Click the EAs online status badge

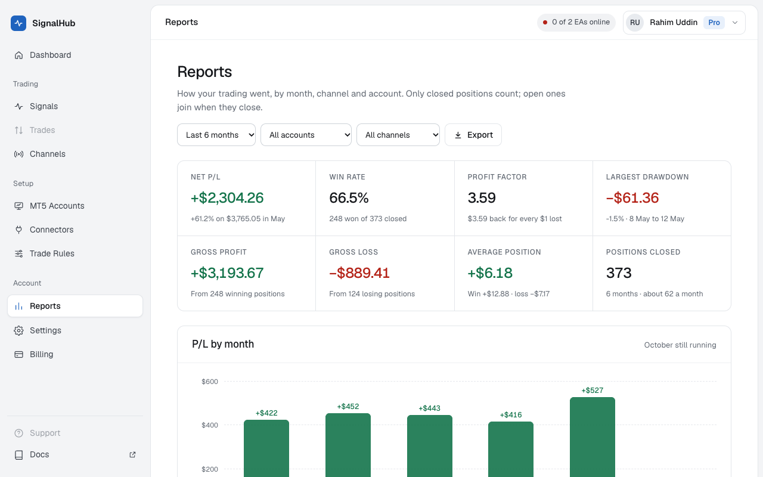click(x=576, y=23)
